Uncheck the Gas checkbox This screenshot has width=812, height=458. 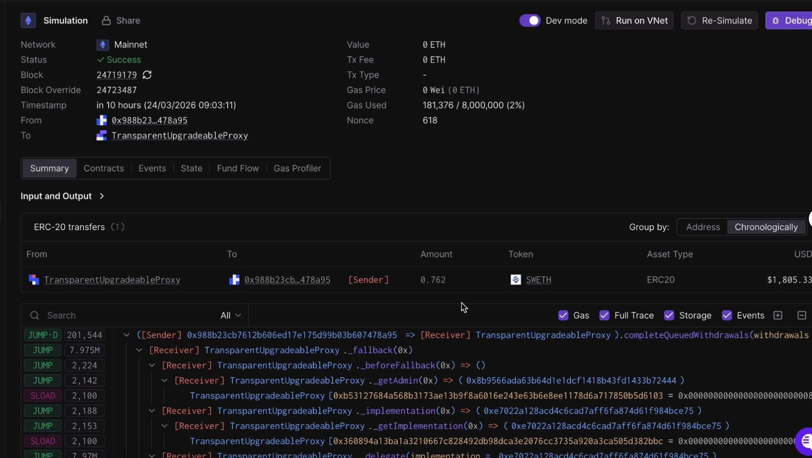(563, 315)
